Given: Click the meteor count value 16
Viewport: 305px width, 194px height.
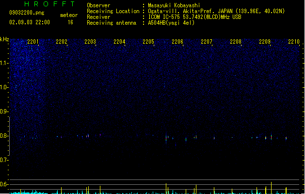Looking at the screenshot, I should (70, 22).
